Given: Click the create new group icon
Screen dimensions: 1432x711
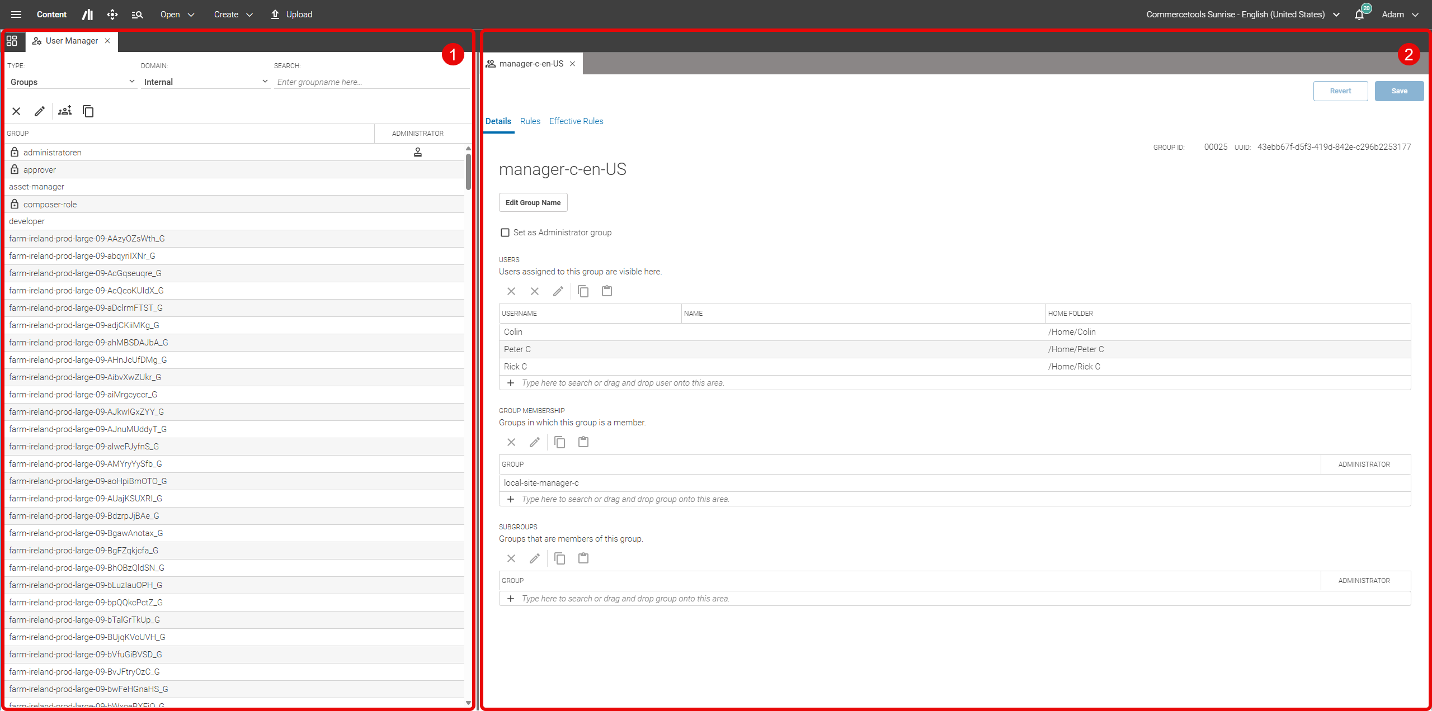Looking at the screenshot, I should [x=65, y=111].
